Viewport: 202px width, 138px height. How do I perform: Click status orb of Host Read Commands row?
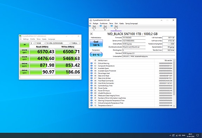point(91,81)
